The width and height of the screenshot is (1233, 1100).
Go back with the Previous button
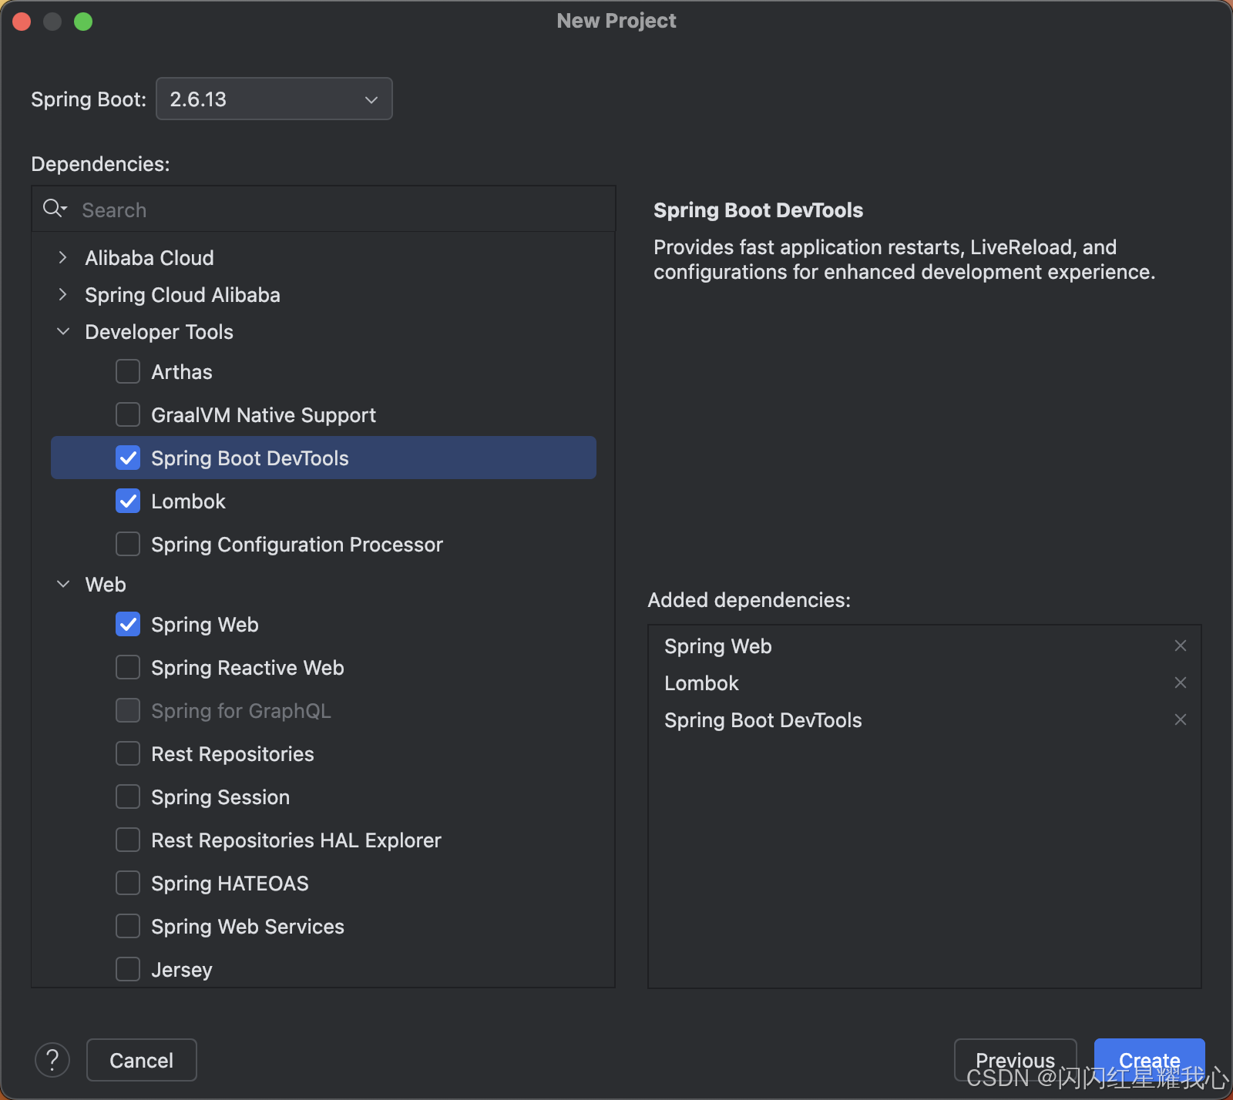tap(1015, 1060)
